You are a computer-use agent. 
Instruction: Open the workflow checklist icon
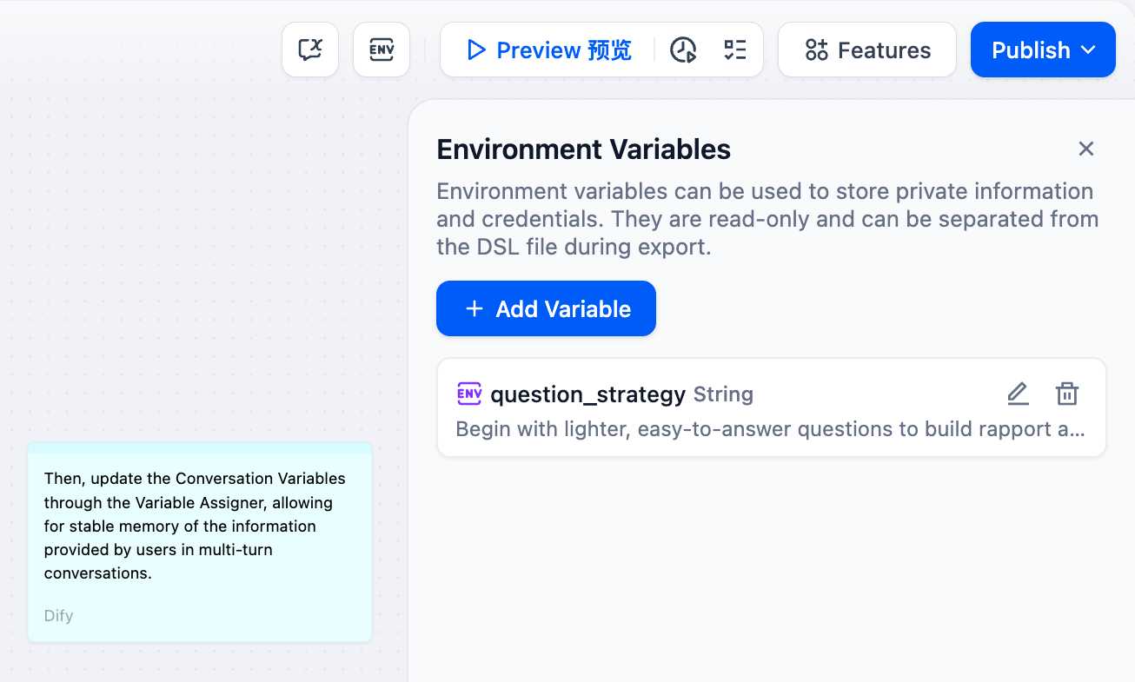tap(735, 50)
